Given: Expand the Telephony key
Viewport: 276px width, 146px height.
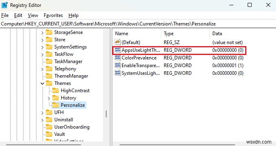Looking at the screenshot, I should [42, 69].
